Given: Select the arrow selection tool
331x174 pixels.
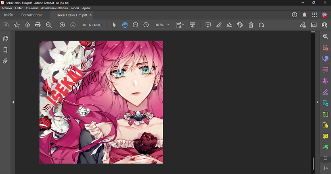Looking at the screenshot, I should (x=114, y=25).
